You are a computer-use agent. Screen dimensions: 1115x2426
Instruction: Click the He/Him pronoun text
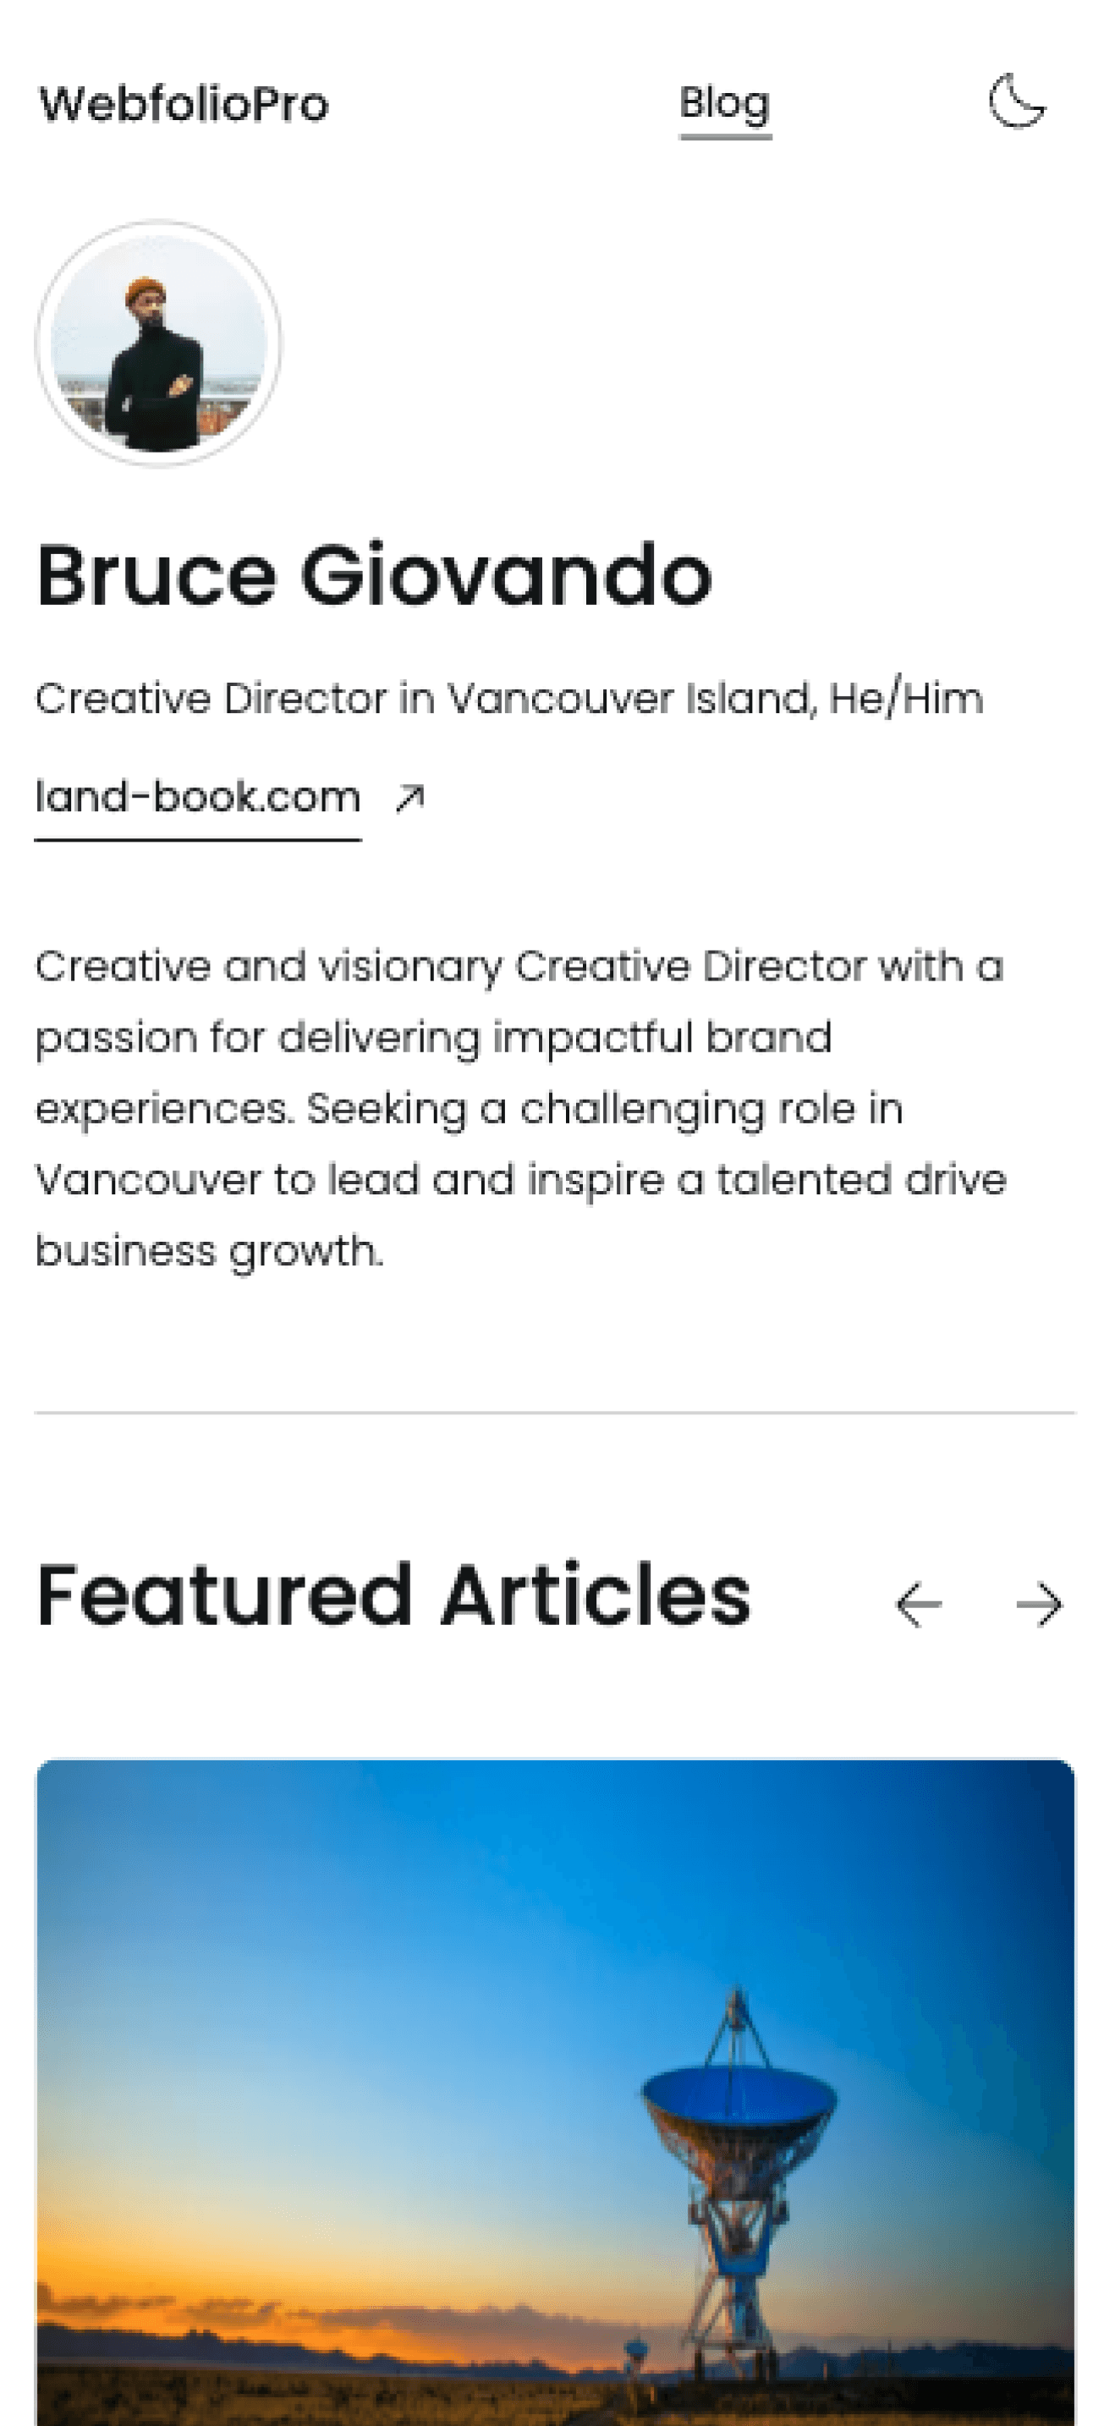tap(906, 699)
